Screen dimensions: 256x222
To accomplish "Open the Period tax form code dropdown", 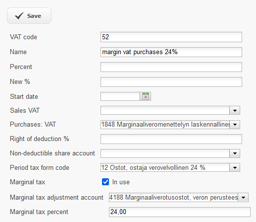I will click(x=235, y=167).
